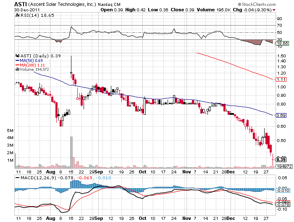Click the 5M volume axis label
This screenshot has height=222, width=294.
coord(10,131)
